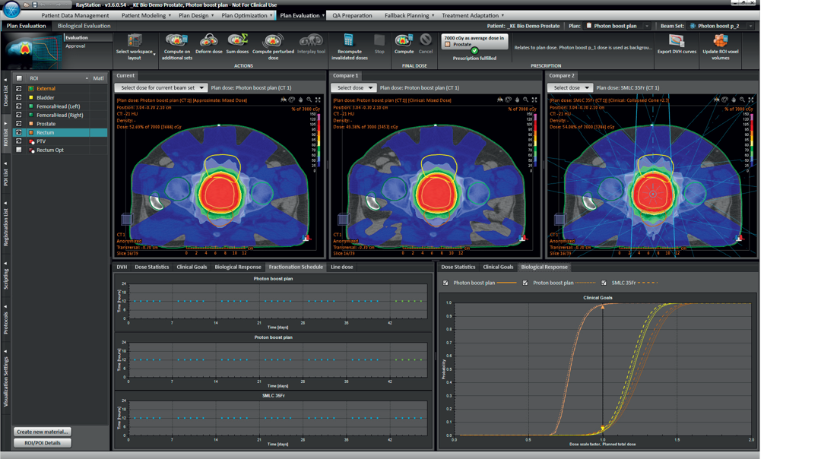
Task: Switch to the Biological Evaluation tab
Action: 84,26
